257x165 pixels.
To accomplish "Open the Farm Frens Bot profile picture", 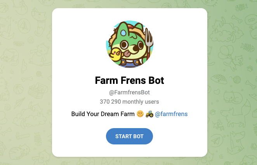I will 130,44.
